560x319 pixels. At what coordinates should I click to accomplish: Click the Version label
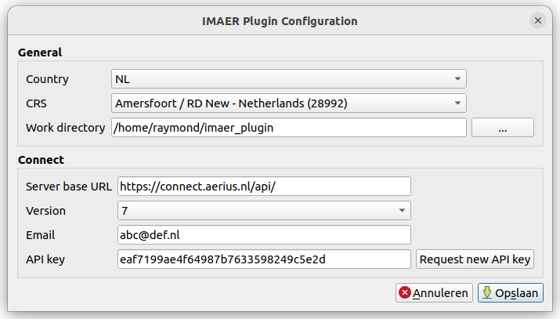[45, 211]
